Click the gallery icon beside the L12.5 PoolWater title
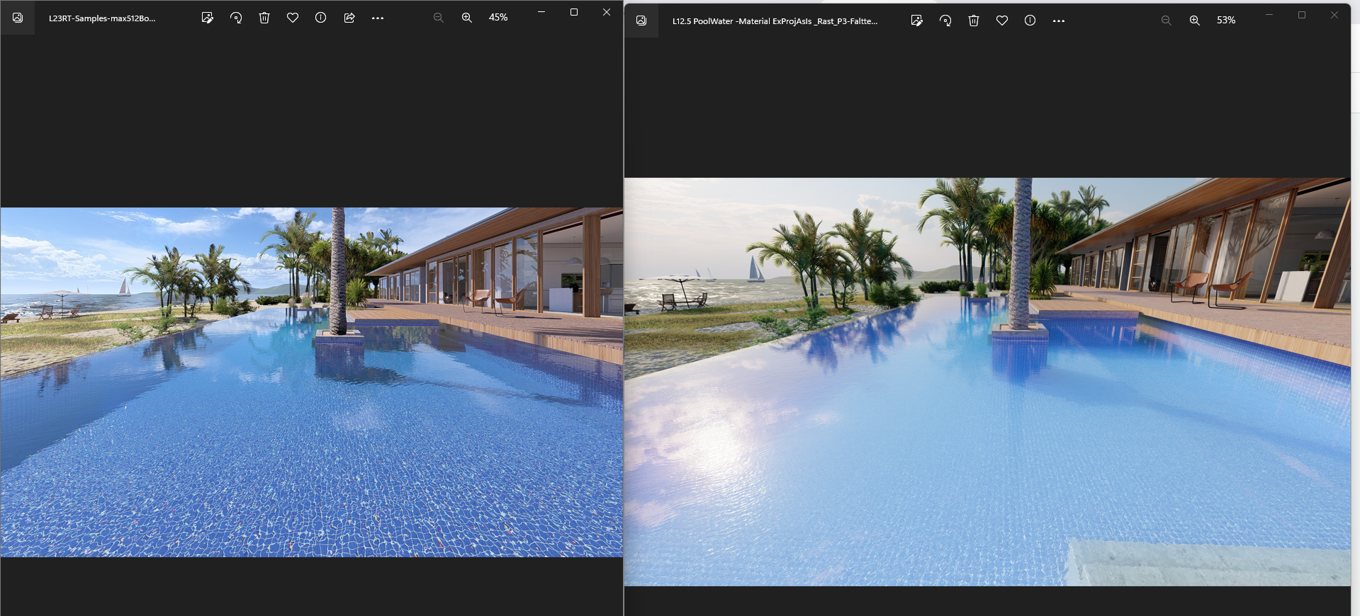 tap(641, 21)
